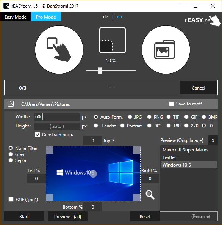Click the resize scale preview box icon
Screen dimensions: 222x225
(113, 40)
